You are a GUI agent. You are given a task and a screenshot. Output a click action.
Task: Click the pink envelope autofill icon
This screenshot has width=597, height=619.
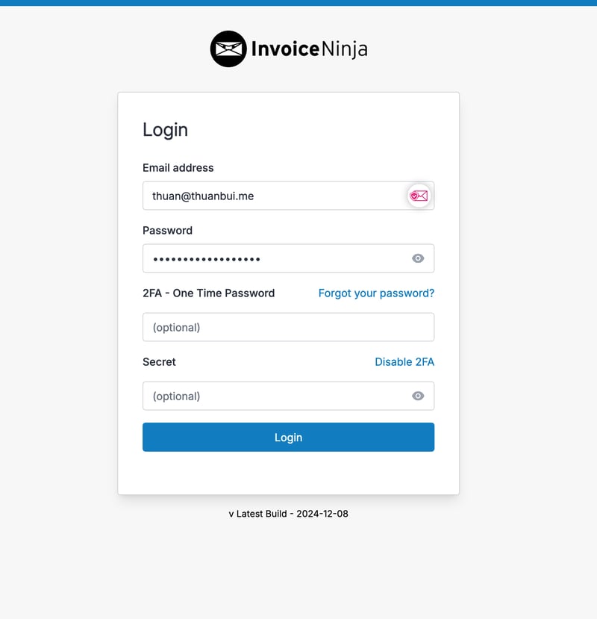tap(419, 196)
